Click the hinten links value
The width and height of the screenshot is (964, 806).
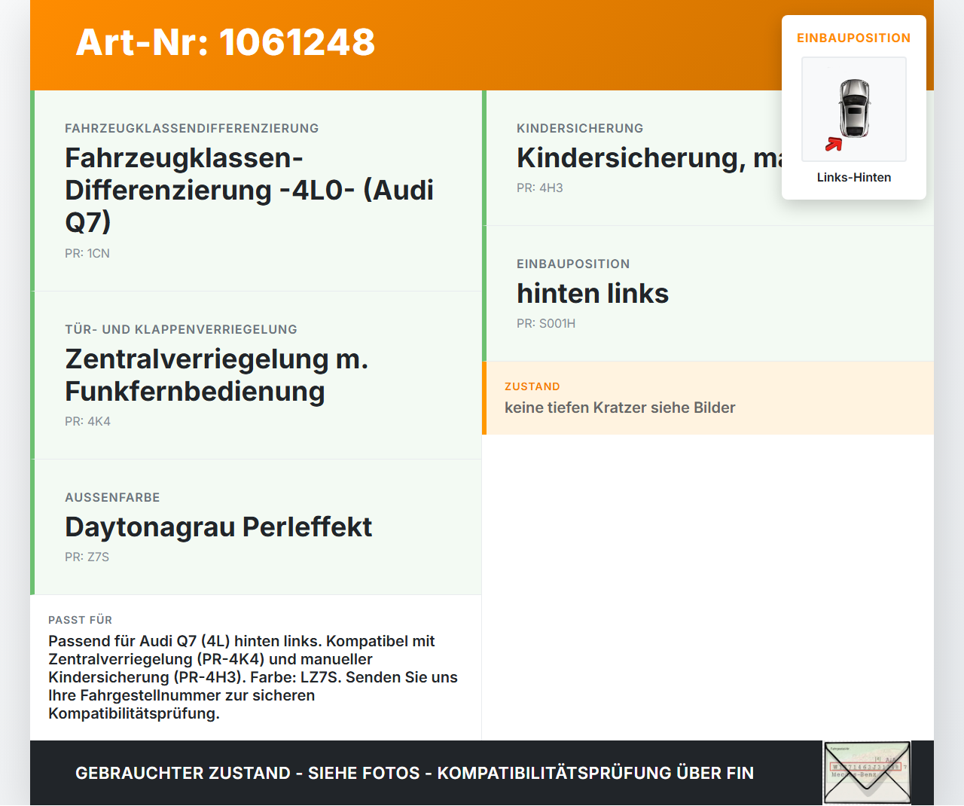(x=593, y=294)
